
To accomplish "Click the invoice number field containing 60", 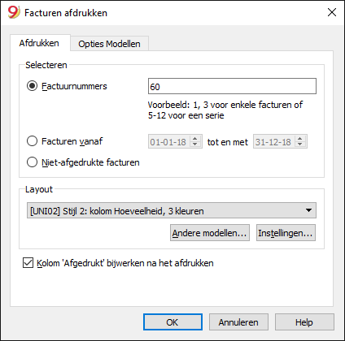I will point(232,86).
